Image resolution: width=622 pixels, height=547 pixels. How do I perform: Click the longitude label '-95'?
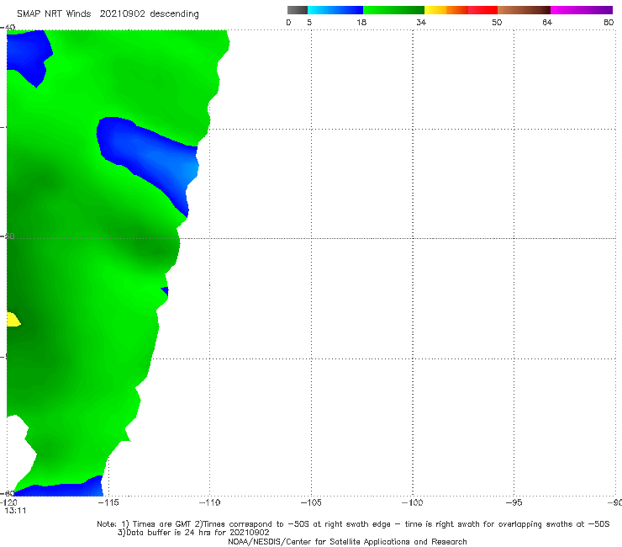(x=514, y=502)
